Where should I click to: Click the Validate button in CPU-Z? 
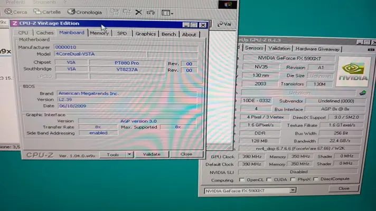coord(152,154)
